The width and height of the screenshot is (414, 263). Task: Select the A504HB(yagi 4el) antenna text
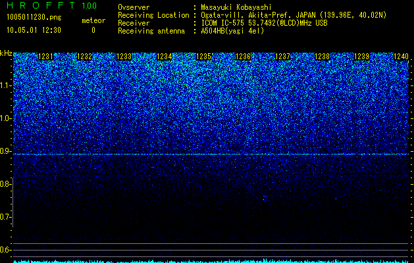pyautogui.click(x=232, y=31)
